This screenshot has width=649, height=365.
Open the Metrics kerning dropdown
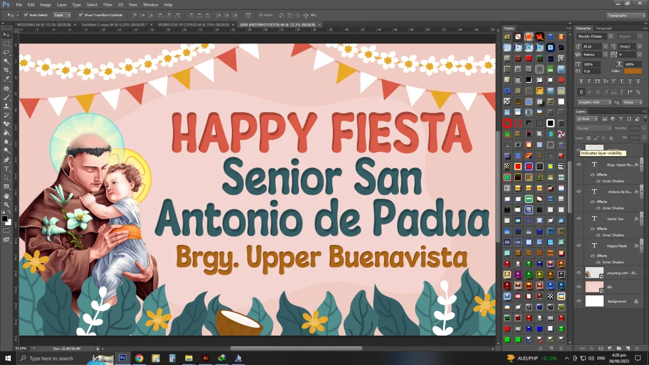[605, 55]
